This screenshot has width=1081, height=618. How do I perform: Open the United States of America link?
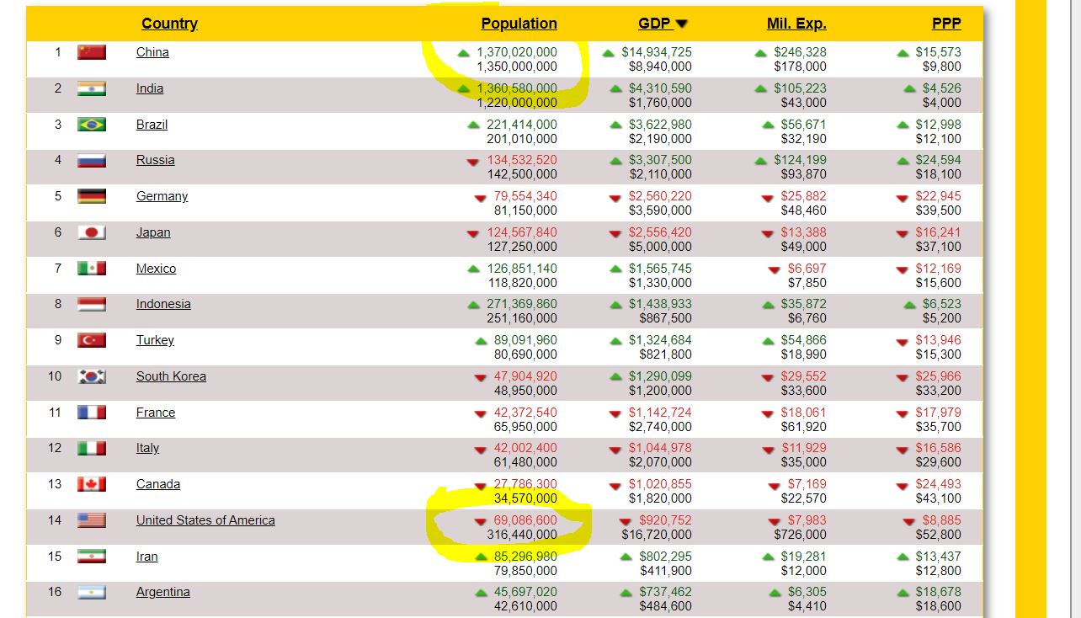point(205,520)
